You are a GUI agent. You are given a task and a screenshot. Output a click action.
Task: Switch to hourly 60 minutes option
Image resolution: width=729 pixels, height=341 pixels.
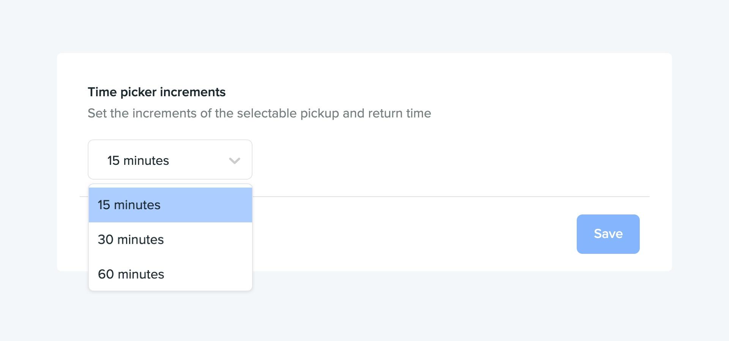tap(170, 274)
